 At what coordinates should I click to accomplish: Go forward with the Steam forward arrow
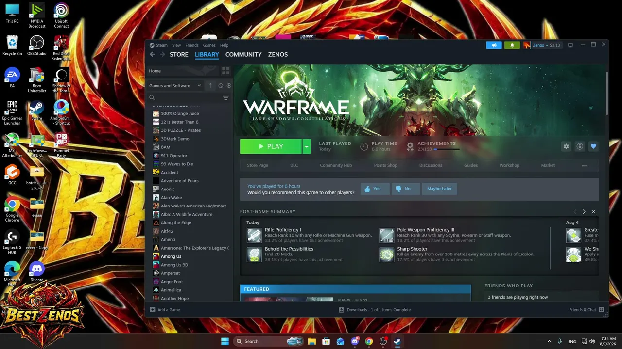(162, 55)
